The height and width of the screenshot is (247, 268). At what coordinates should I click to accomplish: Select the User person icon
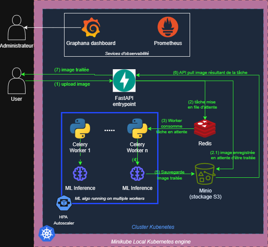click(16, 80)
